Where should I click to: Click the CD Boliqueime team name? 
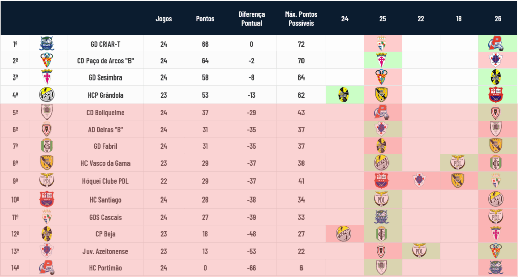point(105,113)
